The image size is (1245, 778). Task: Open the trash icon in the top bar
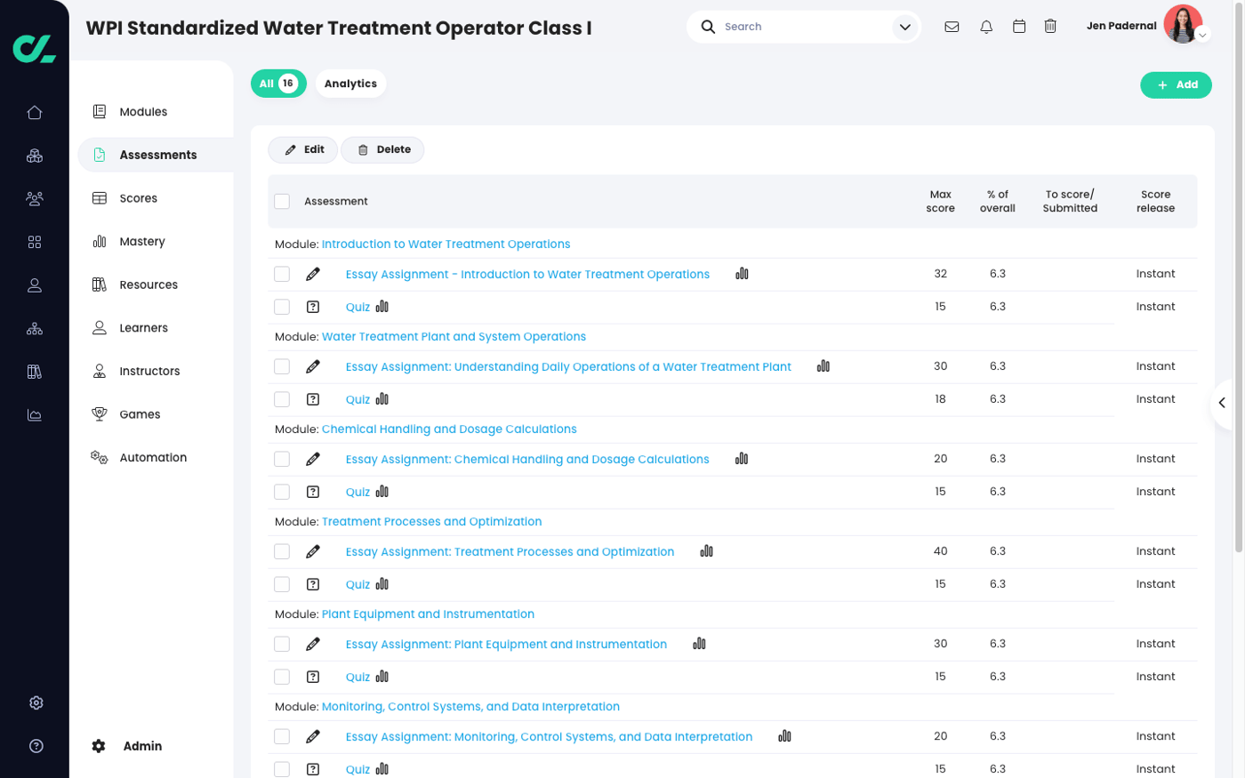pyautogui.click(x=1050, y=27)
